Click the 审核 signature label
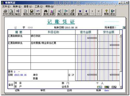 [43, 90]
